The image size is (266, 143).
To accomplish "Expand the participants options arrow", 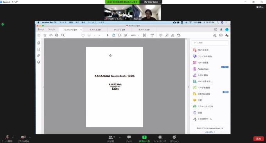I will pos(120,137).
